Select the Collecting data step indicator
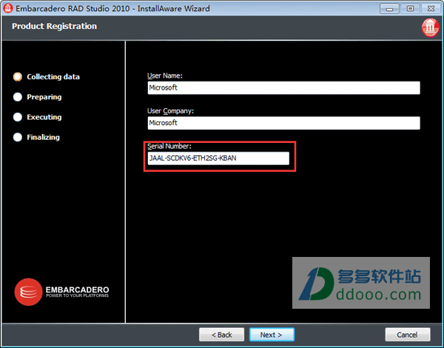The height and width of the screenshot is (348, 444). 18,77
